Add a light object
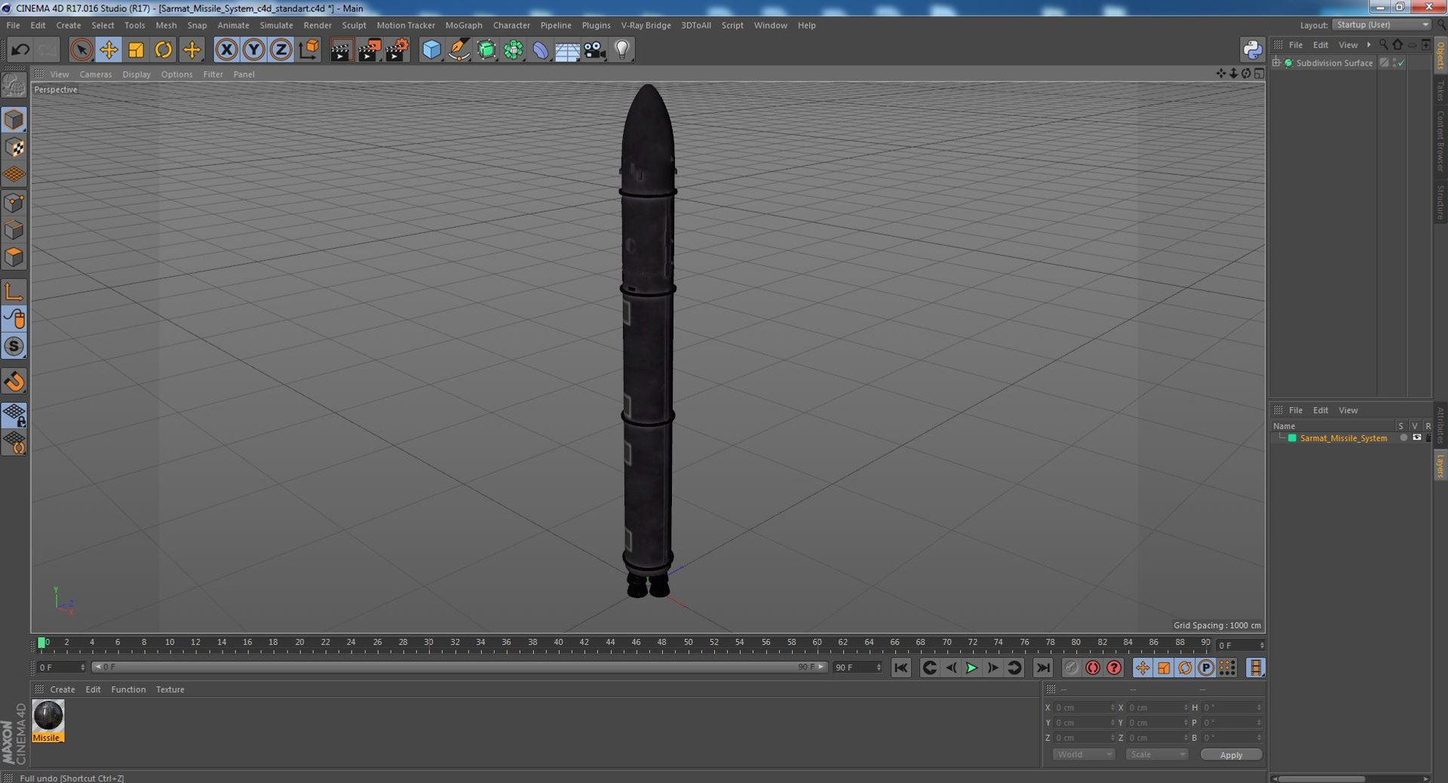 [x=621, y=50]
